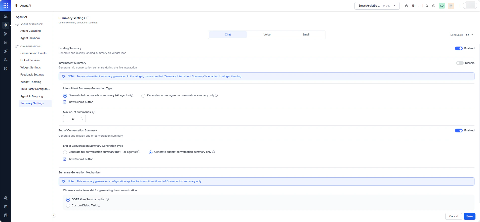
Task: Open the team members icon near the rail bottom
Action: pyautogui.click(x=6, y=198)
